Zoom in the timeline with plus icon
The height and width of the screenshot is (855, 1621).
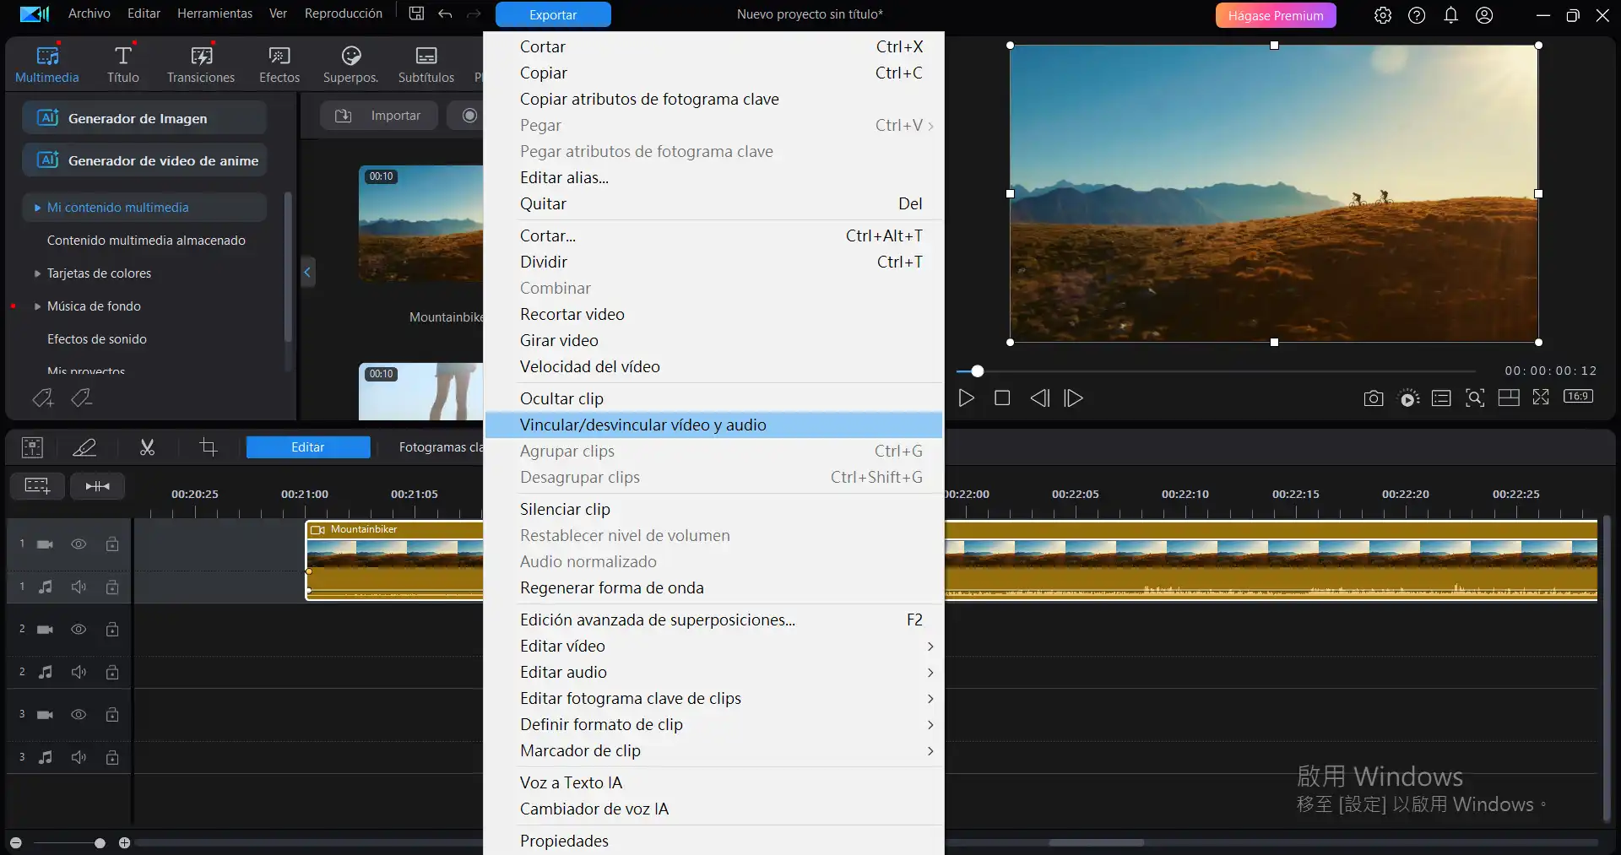(x=124, y=843)
